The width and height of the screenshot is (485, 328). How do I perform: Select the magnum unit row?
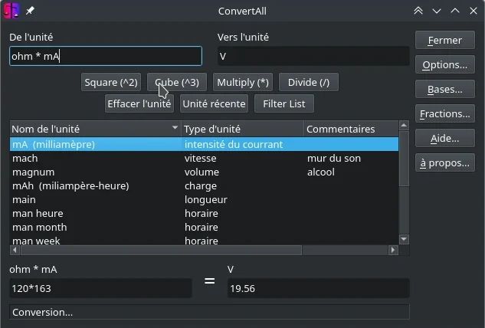point(204,172)
